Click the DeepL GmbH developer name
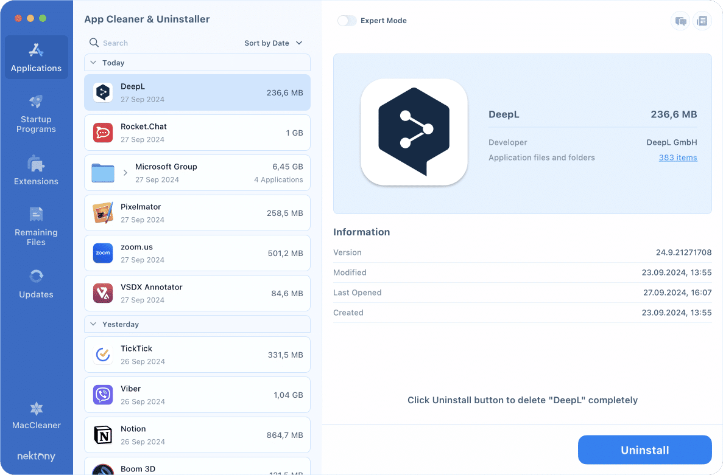This screenshot has width=723, height=475. pos(672,143)
